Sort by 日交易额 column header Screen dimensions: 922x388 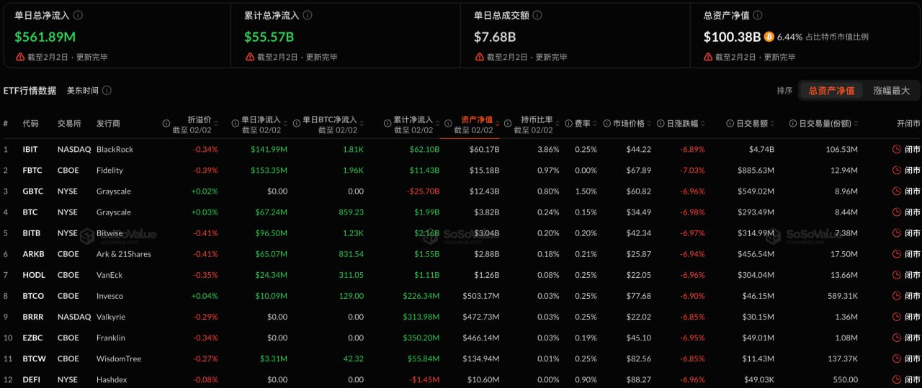click(x=751, y=124)
